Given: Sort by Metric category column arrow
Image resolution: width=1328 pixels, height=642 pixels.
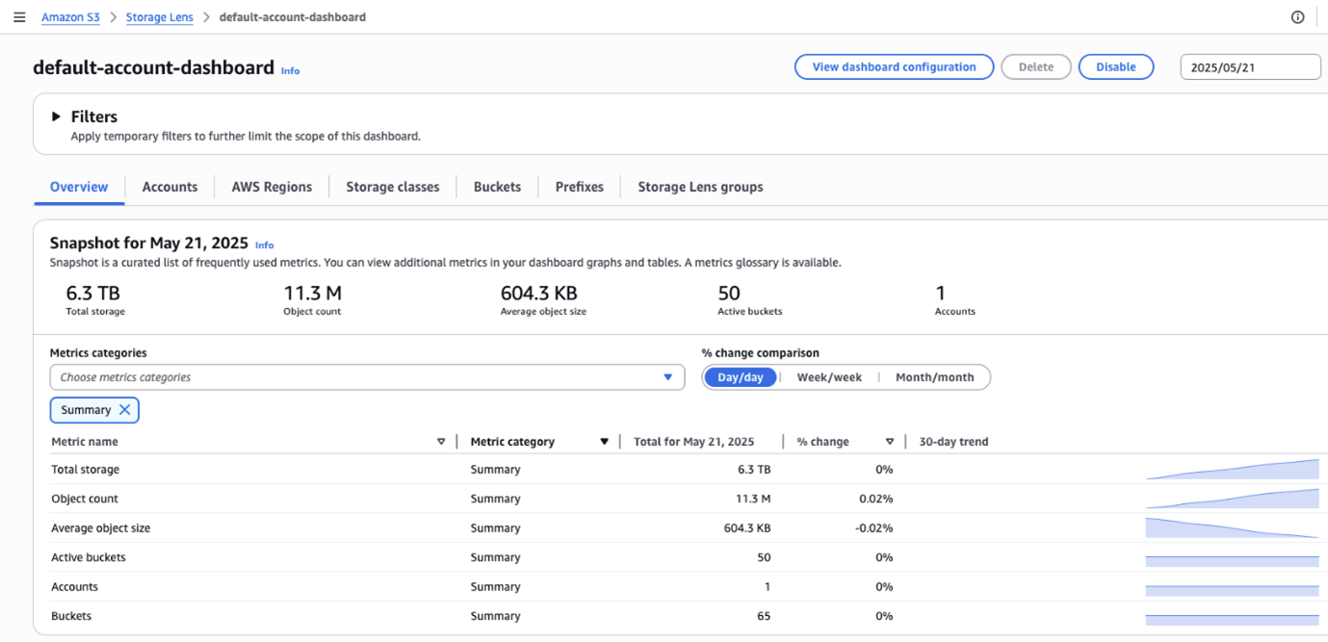Looking at the screenshot, I should [604, 442].
